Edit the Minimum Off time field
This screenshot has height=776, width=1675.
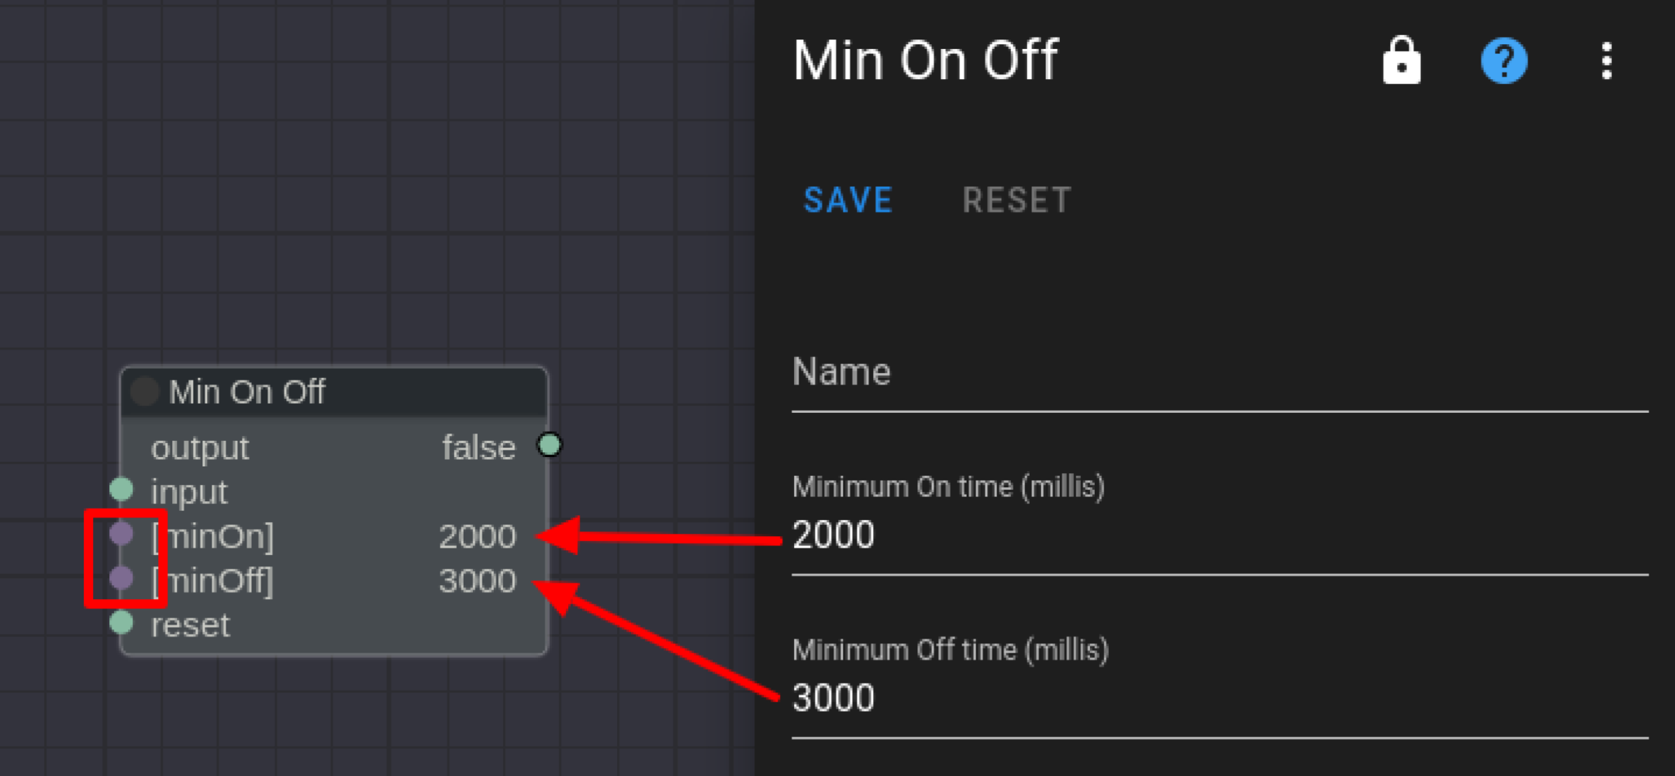pyautogui.click(x=1219, y=698)
